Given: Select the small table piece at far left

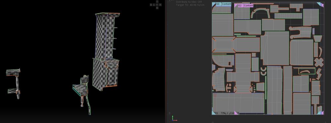Looking at the screenshot, I should click(14, 84).
